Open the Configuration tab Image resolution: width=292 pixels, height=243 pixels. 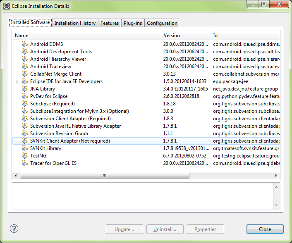[162, 23]
